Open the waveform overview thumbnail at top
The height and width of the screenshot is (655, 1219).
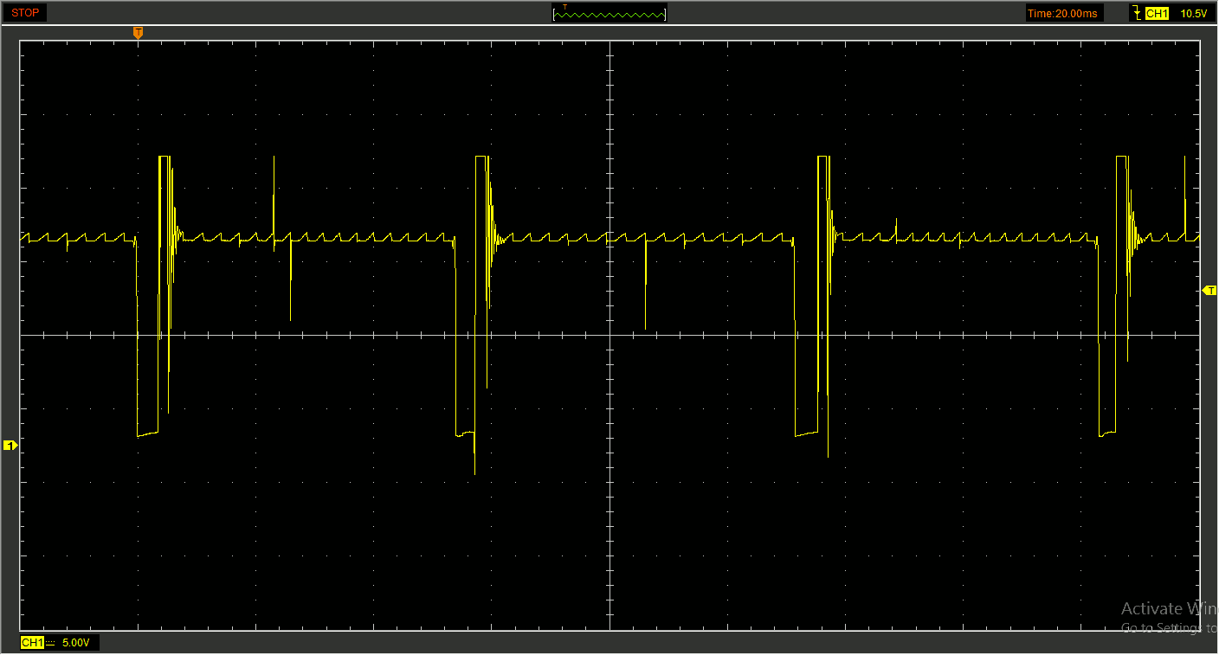pyautogui.click(x=609, y=13)
